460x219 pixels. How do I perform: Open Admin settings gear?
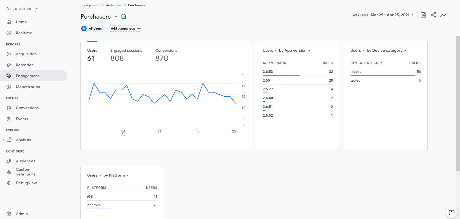(x=9, y=214)
